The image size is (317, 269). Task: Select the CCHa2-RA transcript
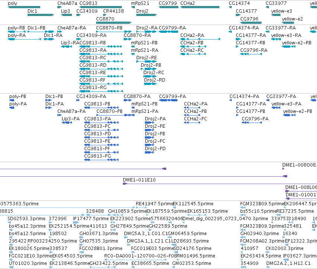pyautogui.click(x=200, y=39)
